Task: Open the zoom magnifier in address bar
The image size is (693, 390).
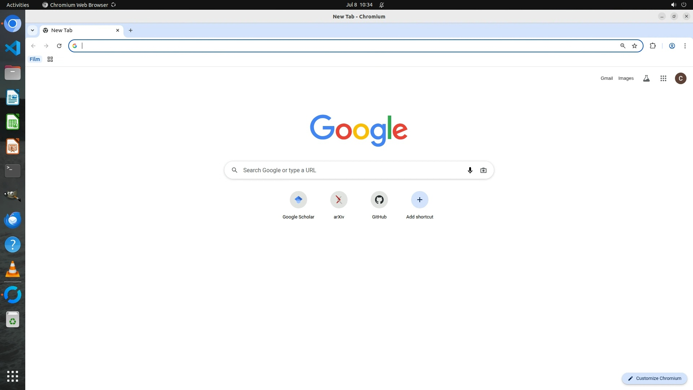Action: click(623, 46)
